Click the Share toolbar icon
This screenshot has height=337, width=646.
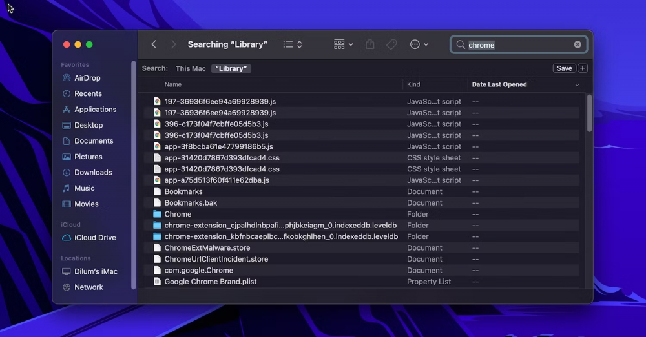click(x=370, y=44)
